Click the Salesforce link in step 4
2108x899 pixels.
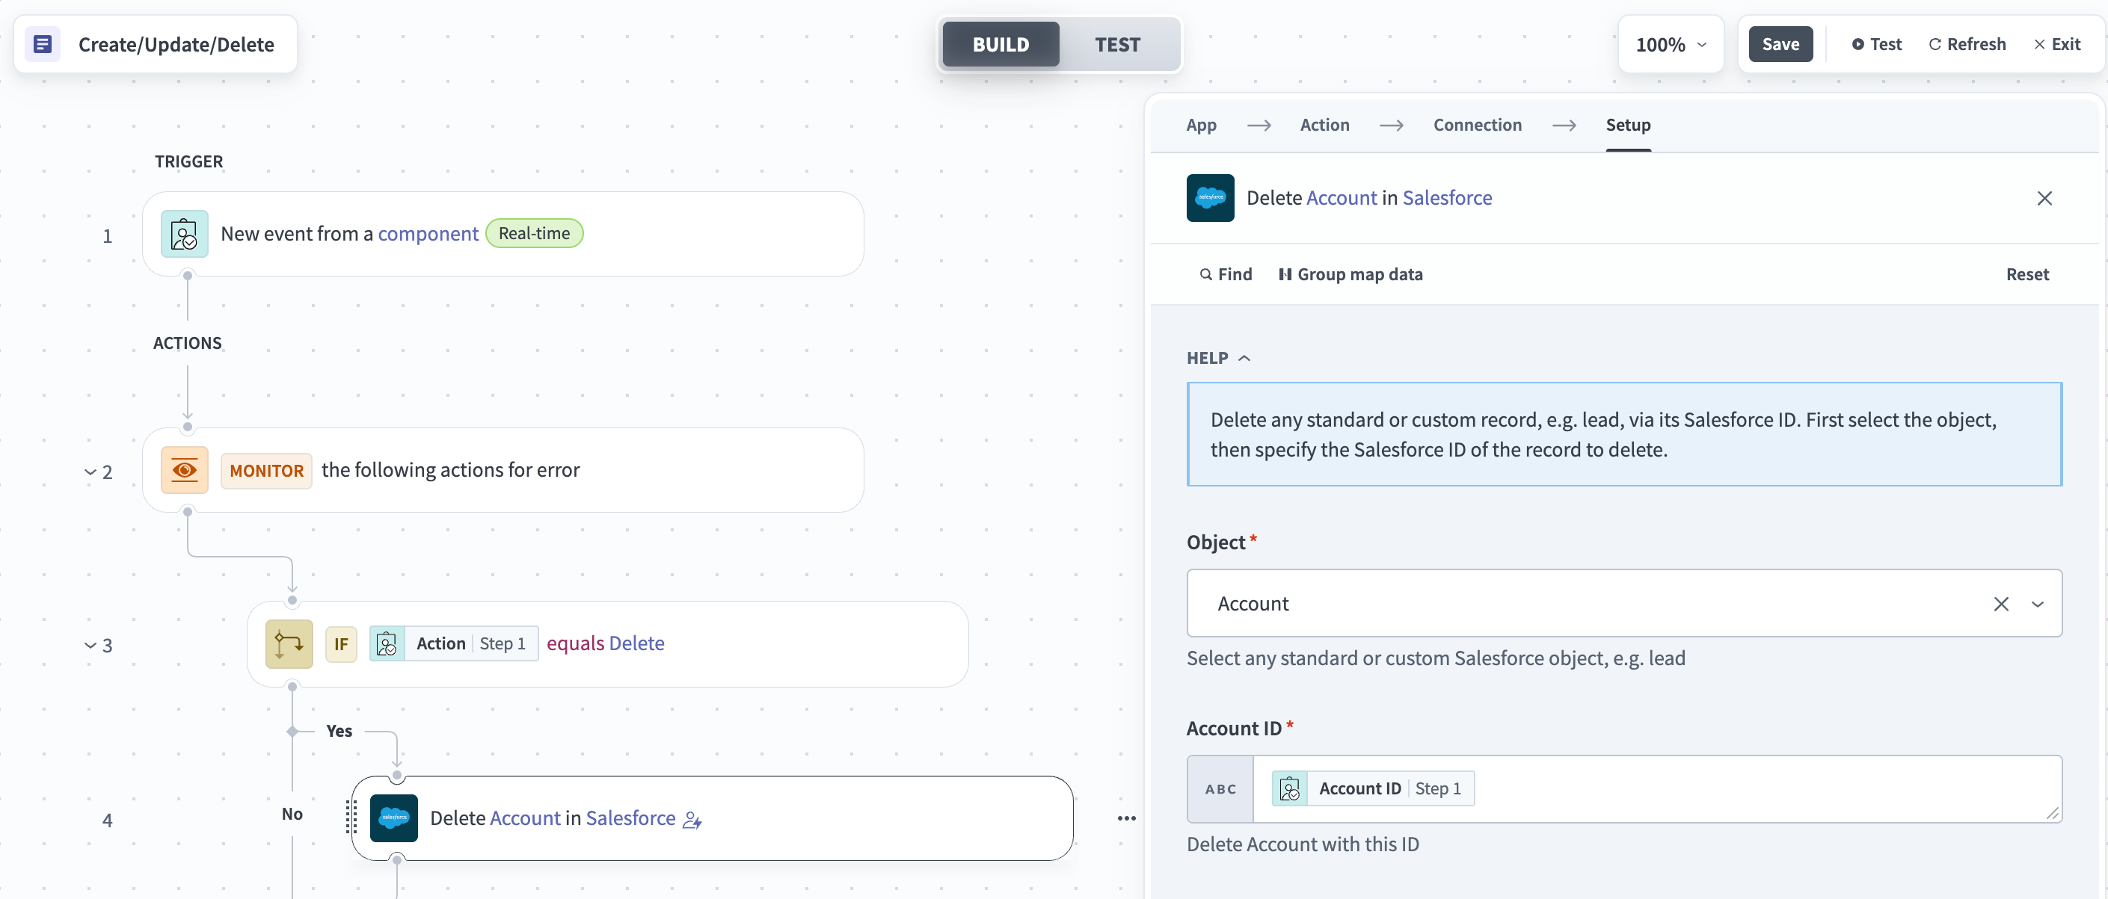tap(630, 818)
